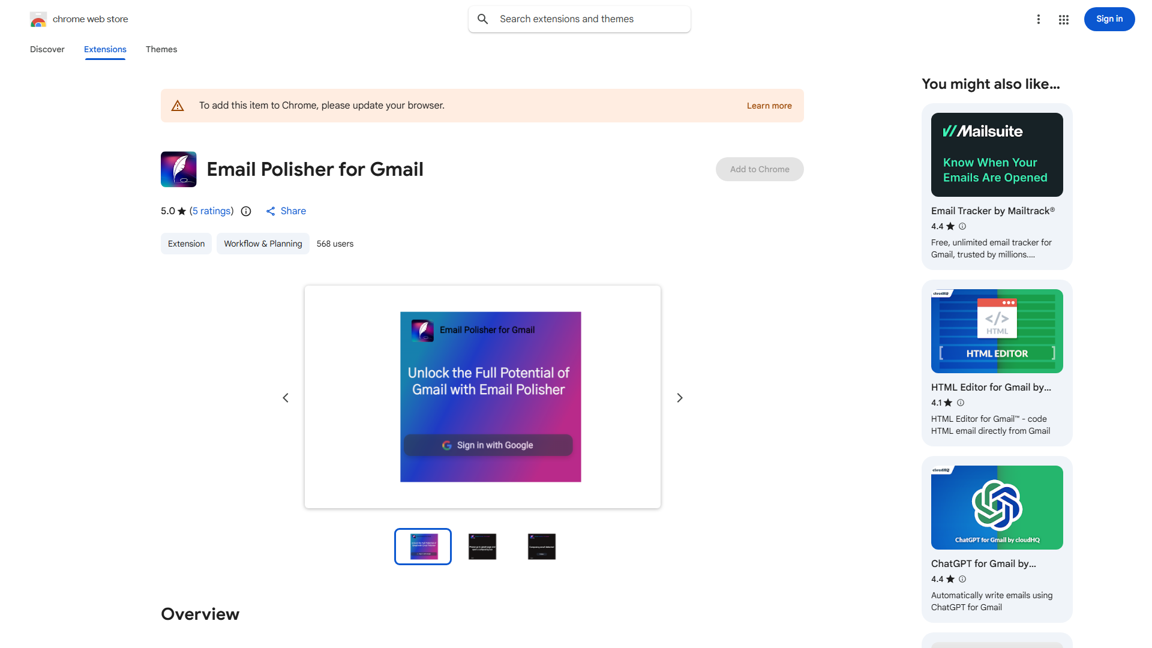1152x648 pixels.
Task: Select the Workflow & Planning category chip
Action: (263, 244)
